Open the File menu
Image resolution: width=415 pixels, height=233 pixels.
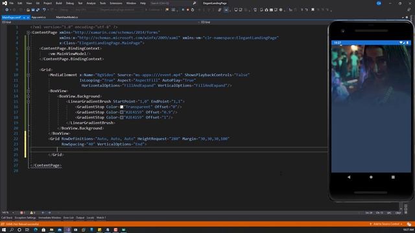click(x=12, y=3)
